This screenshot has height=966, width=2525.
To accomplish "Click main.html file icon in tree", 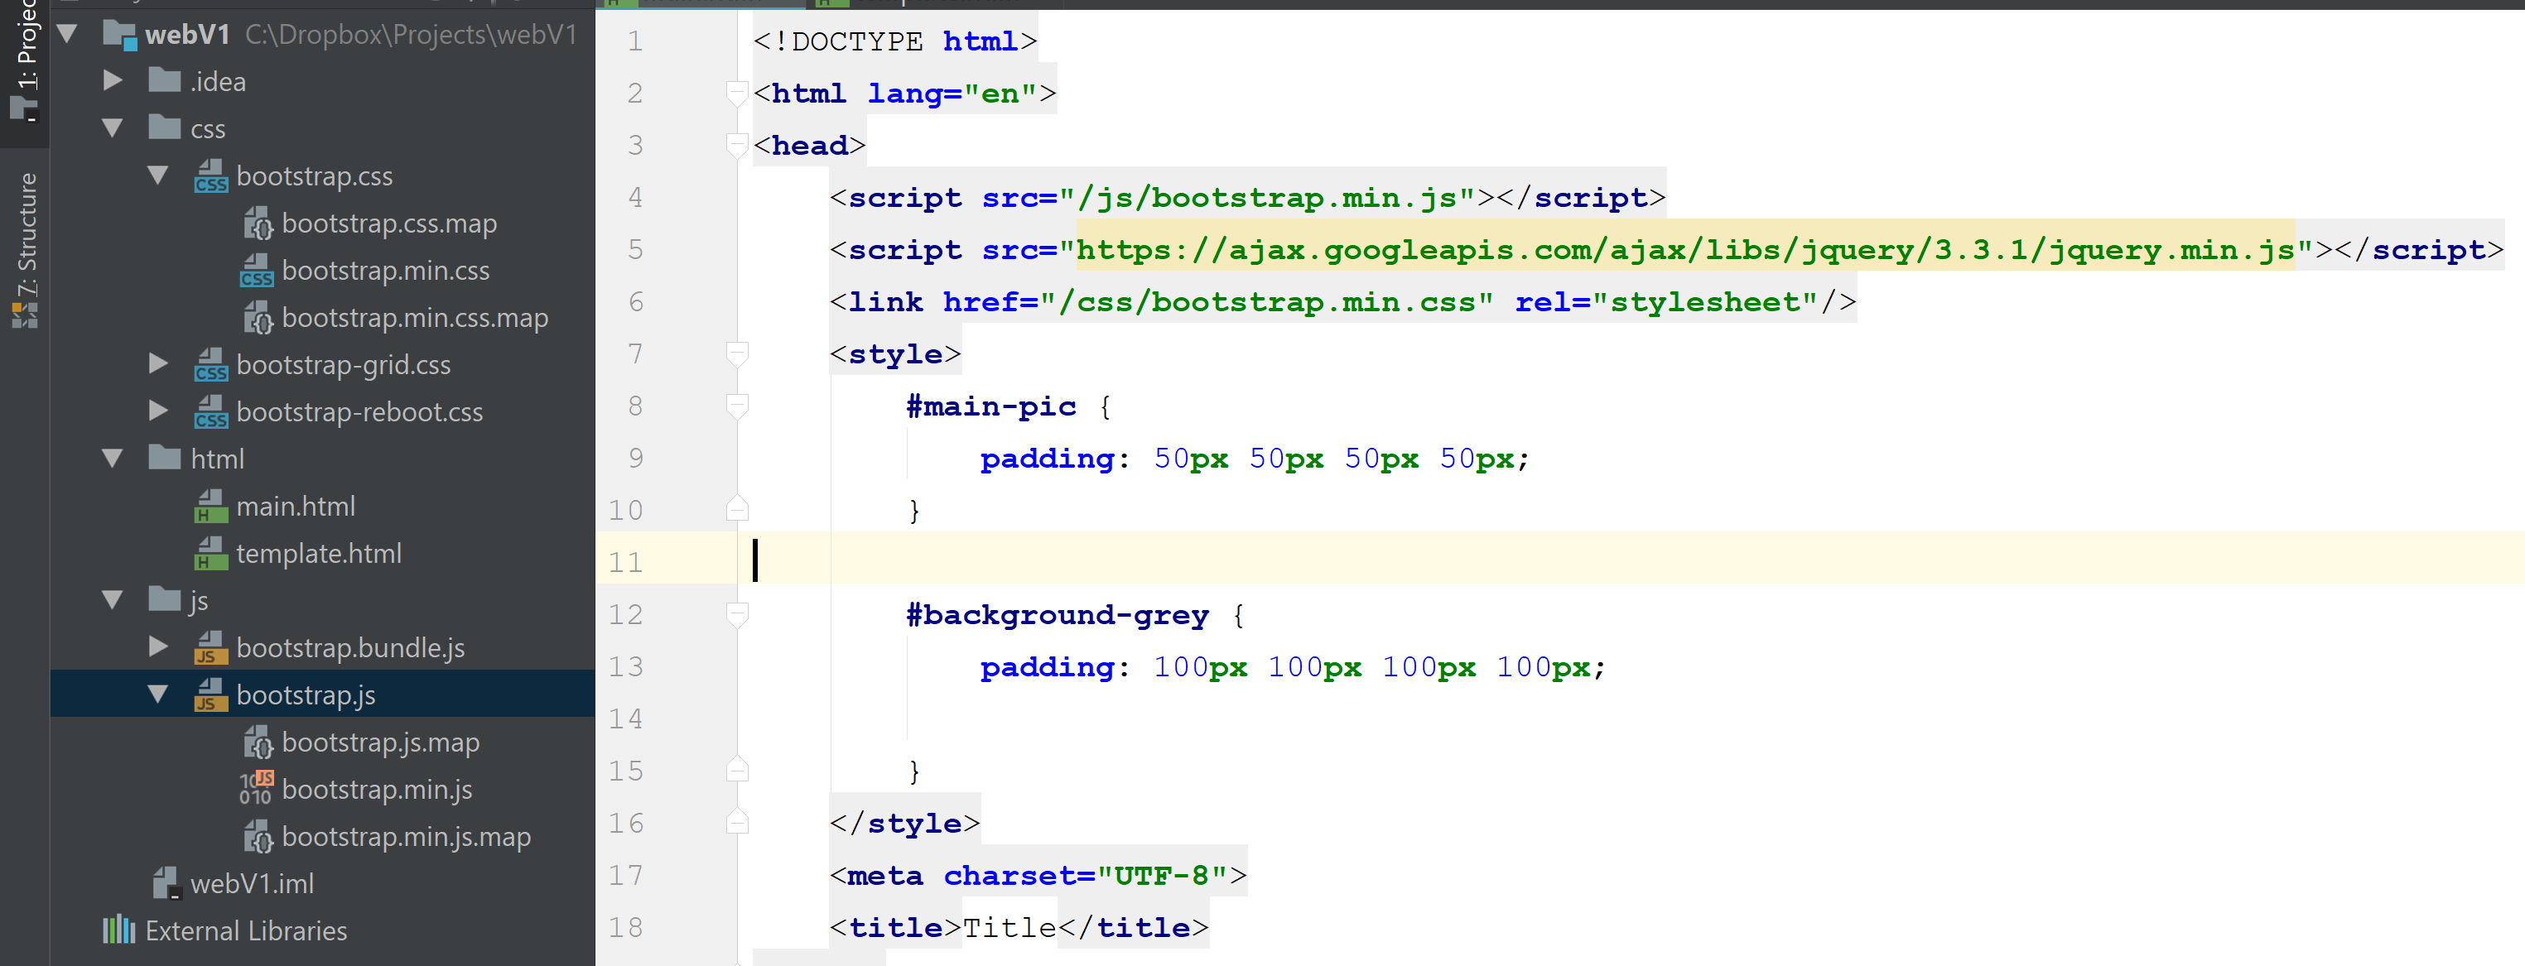I will click(x=210, y=507).
